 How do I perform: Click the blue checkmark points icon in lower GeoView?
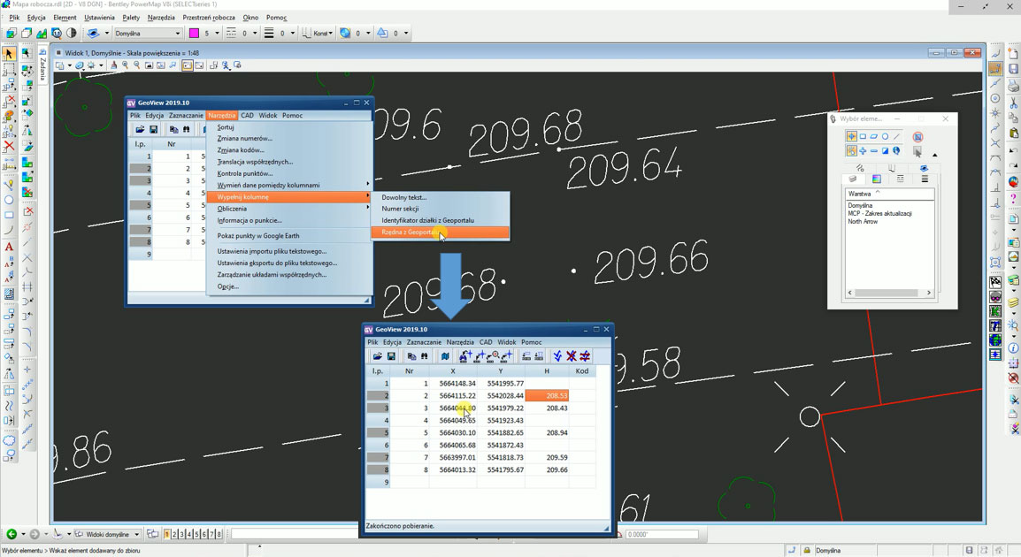(557, 356)
